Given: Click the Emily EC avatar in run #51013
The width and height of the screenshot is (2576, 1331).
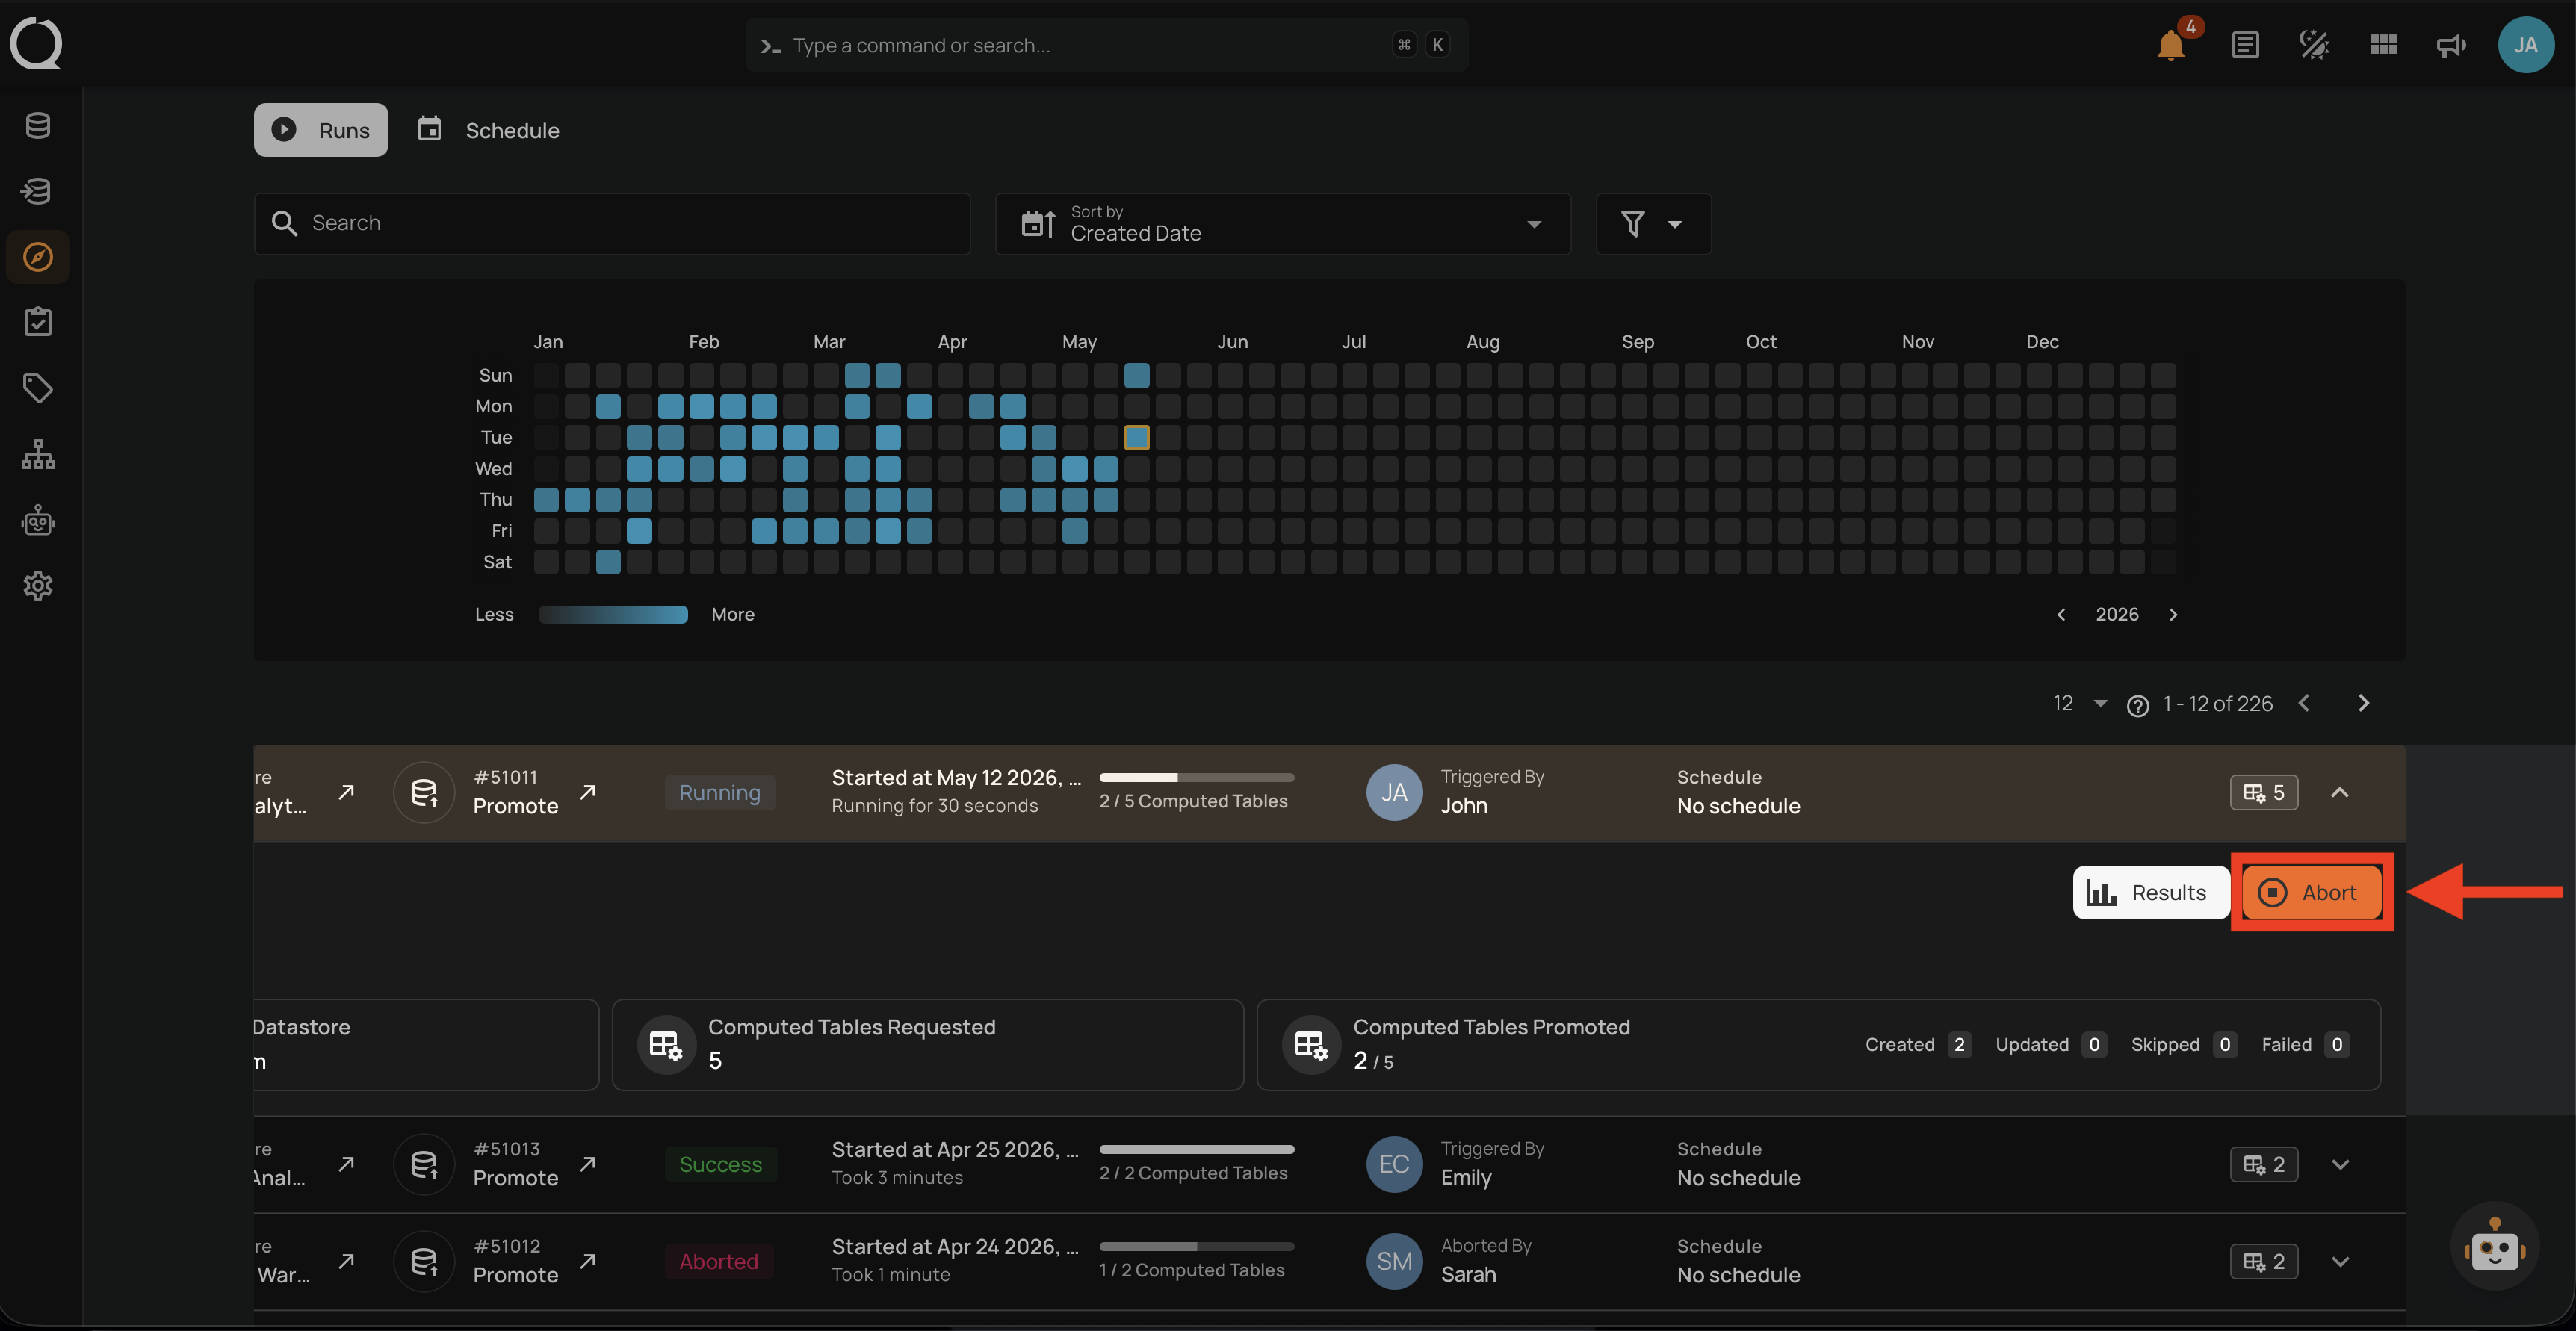Looking at the screenshot, I should tap(1394, 1165).
